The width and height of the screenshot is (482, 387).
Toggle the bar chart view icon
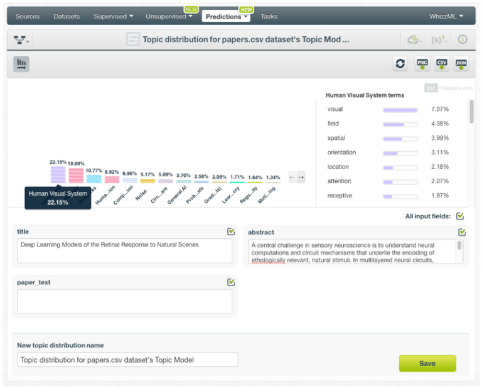click(21, 64)
